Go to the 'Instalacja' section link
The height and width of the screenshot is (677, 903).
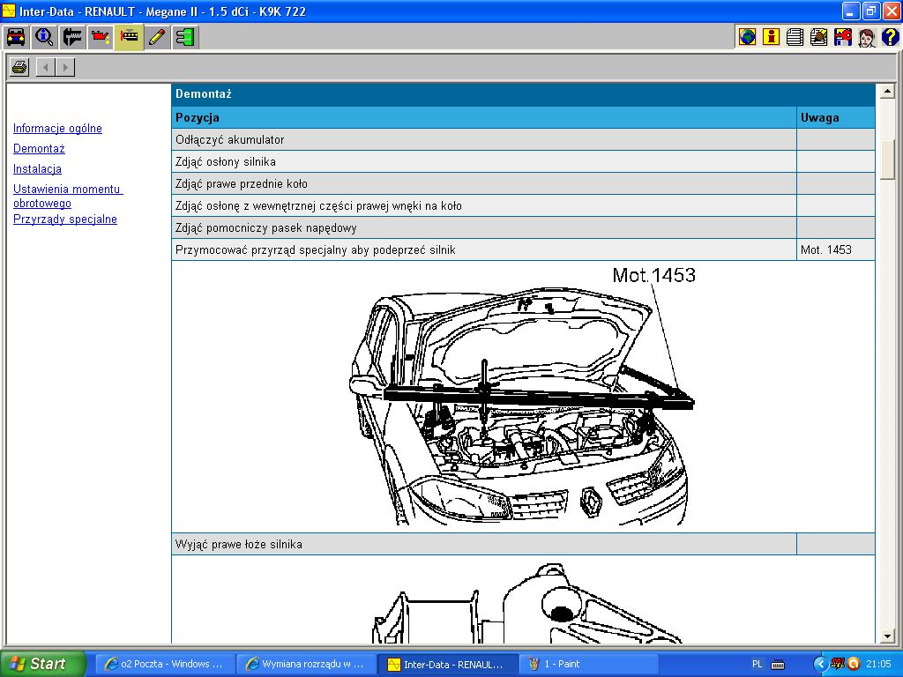37,169
